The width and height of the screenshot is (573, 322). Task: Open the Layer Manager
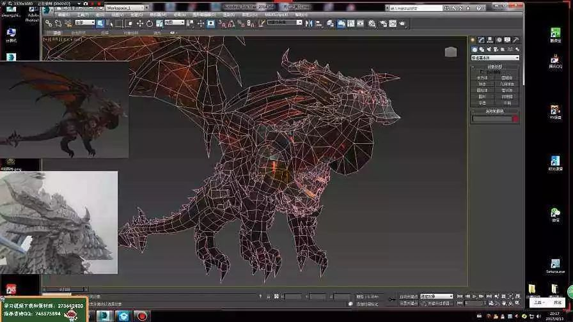tap(331, 24)
